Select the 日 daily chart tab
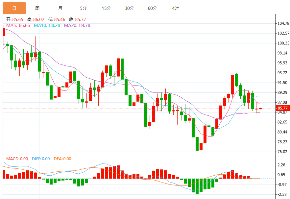 point(14,8)
